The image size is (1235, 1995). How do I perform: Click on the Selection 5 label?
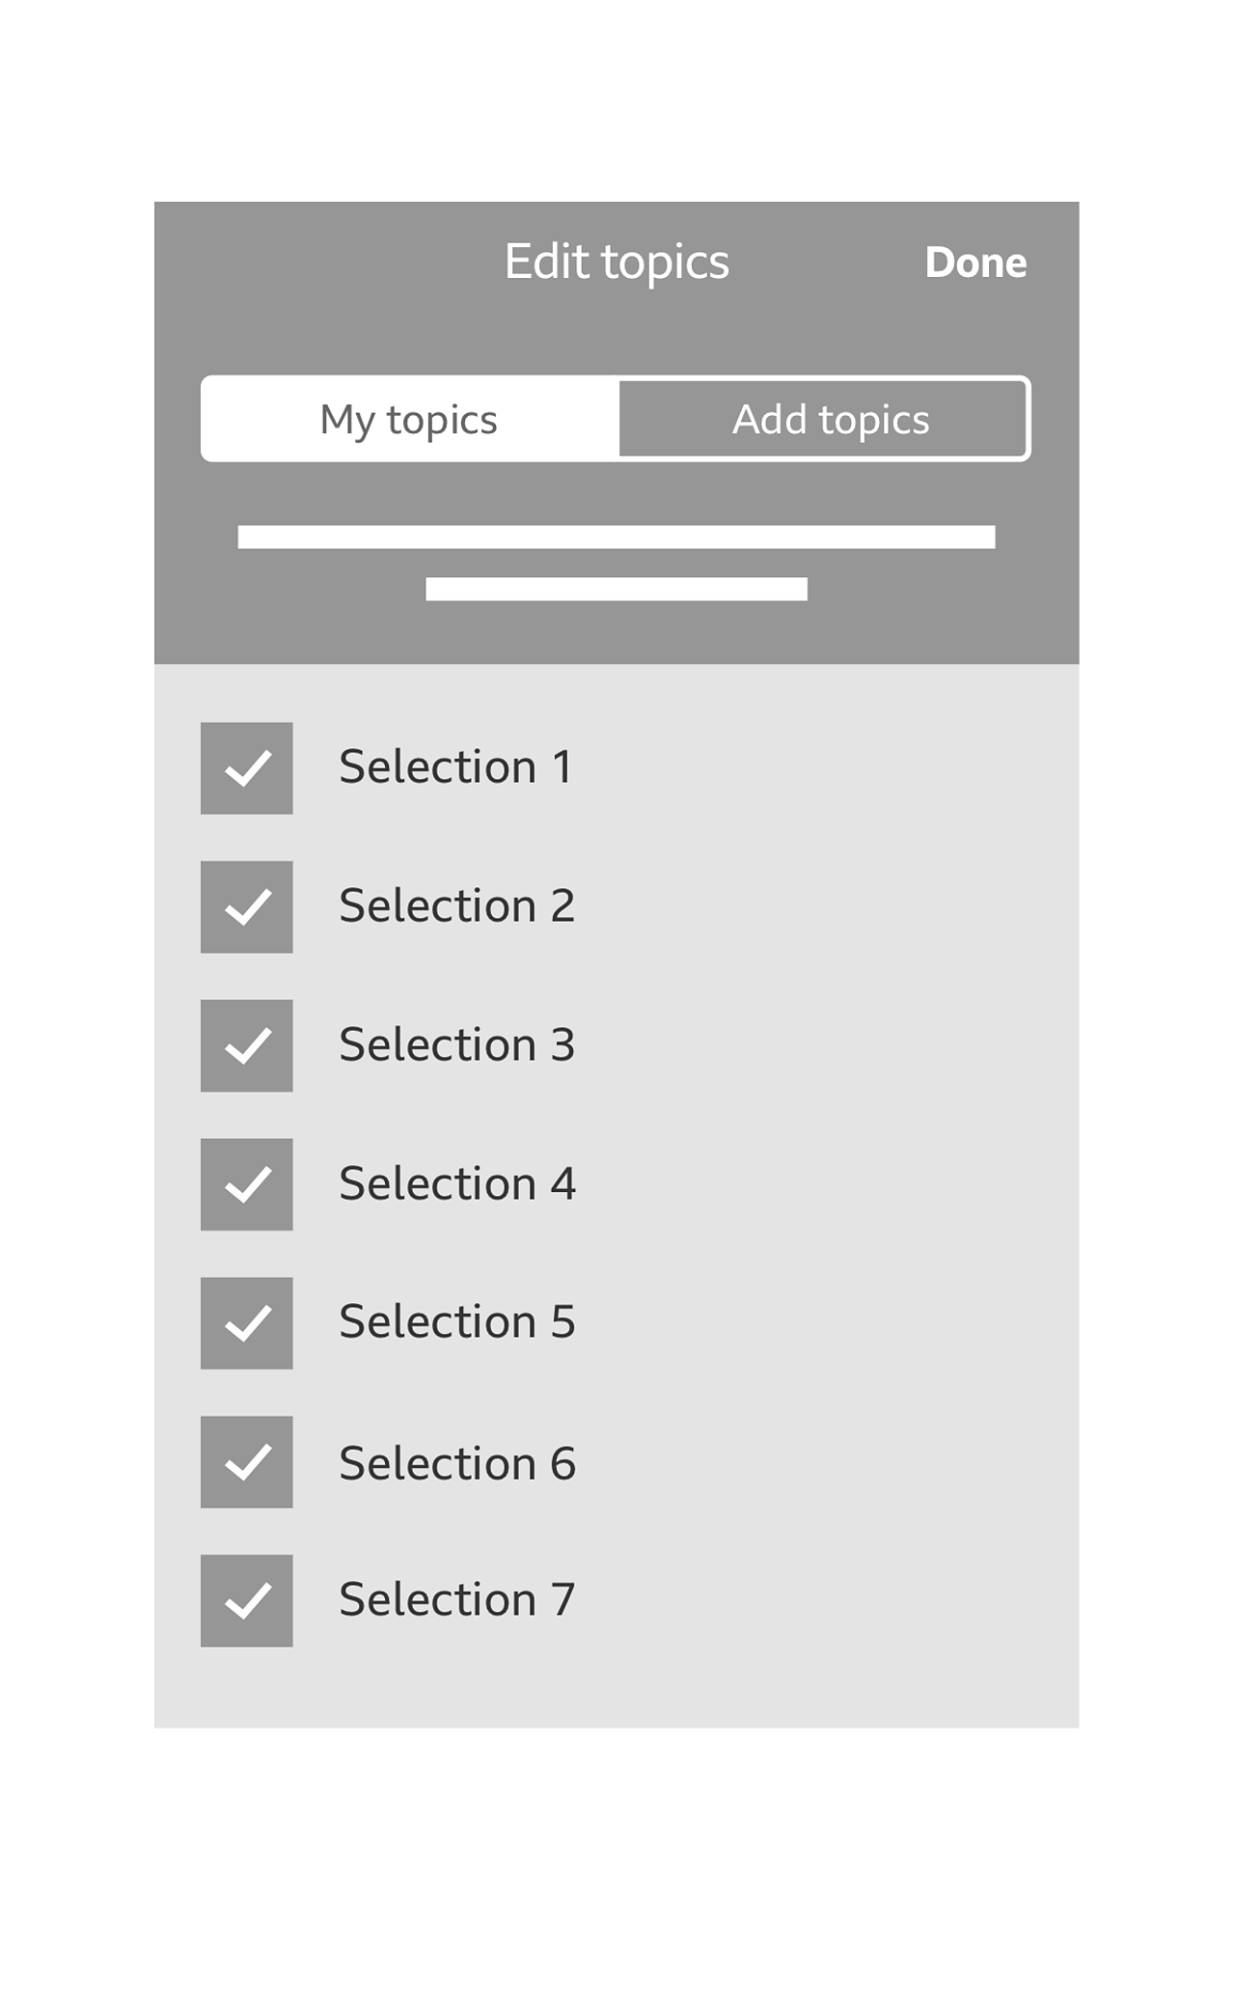tap(456, 1322)
